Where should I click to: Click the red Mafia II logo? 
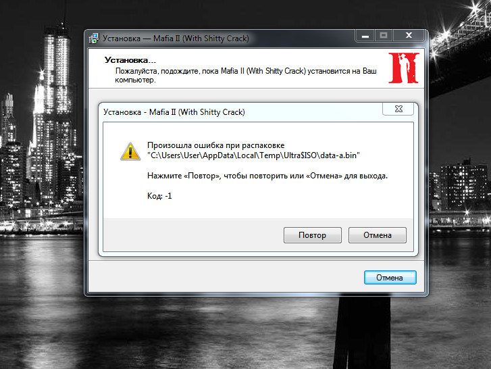pyautogui.click(x=404, y=68)
